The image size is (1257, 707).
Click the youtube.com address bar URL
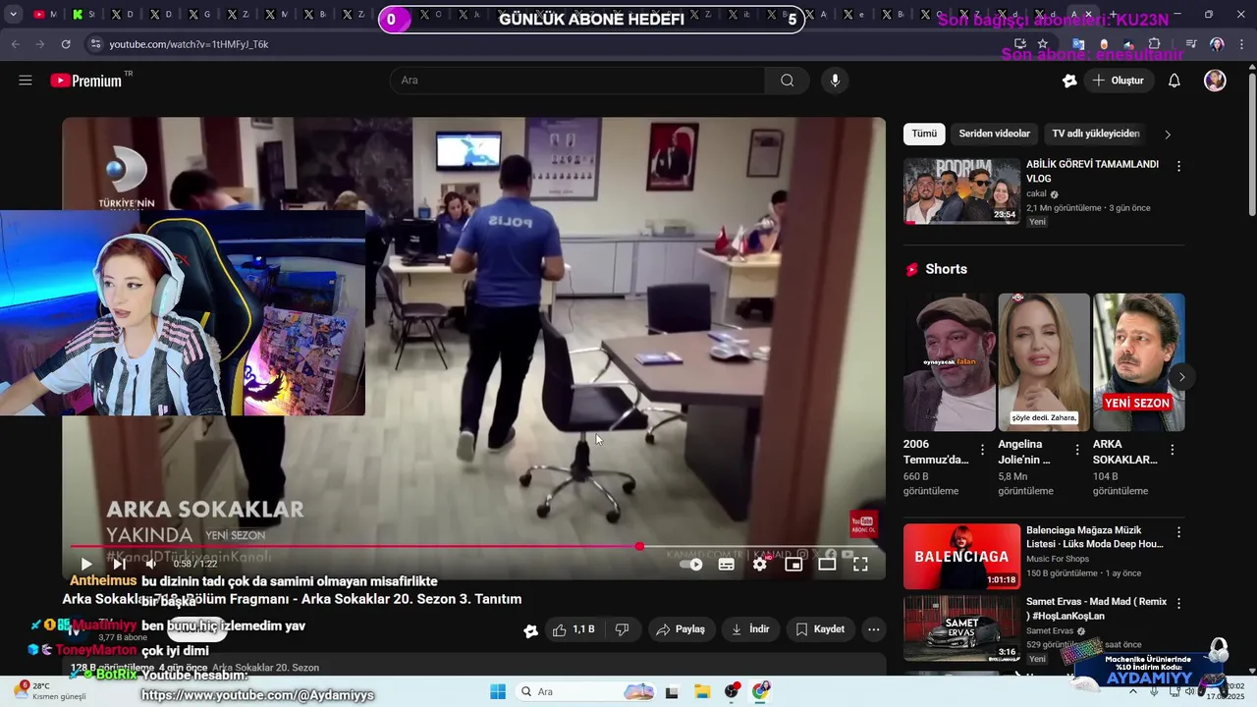pos(189,44)
